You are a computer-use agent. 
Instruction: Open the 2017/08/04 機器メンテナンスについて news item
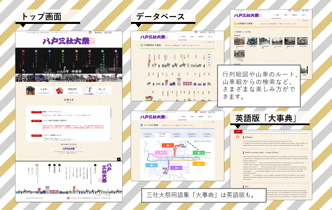(x=52, y=112)
